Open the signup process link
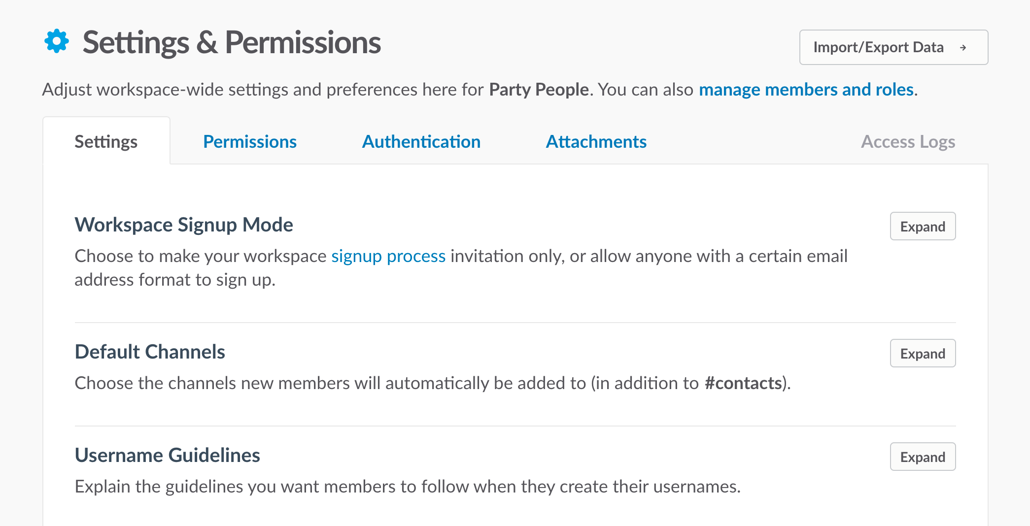The height and width of the screenshot is (526, 1030). pos(388,256)
